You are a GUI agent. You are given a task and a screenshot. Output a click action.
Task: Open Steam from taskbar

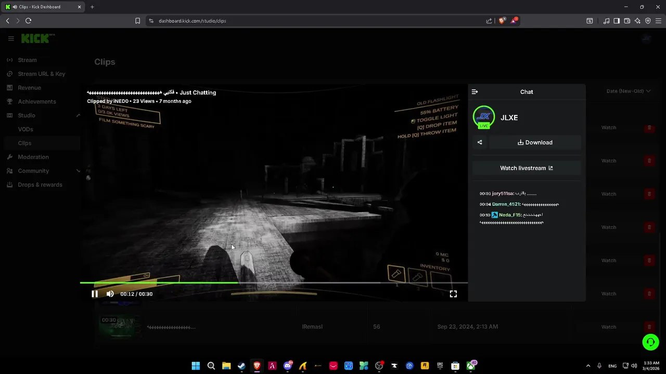pyautogui.click(x=241, y=366)
